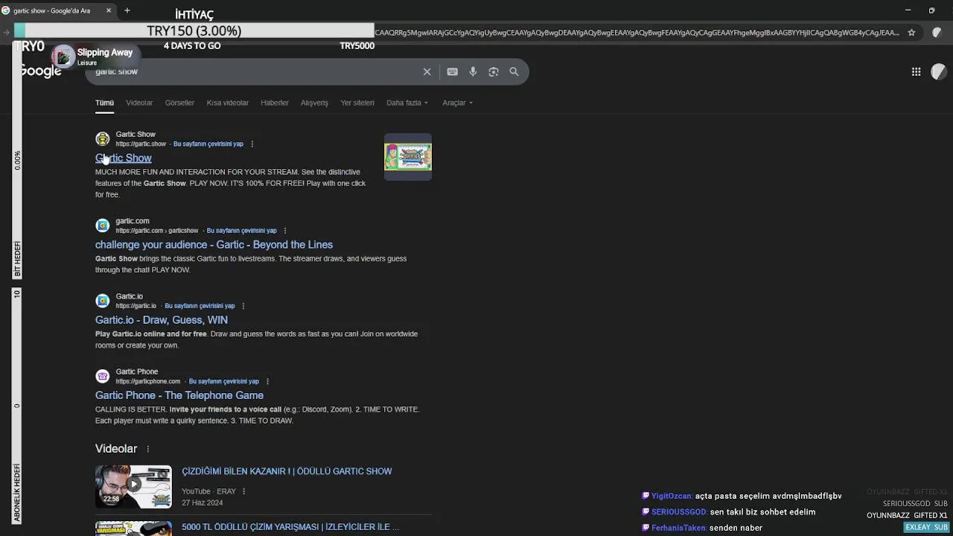Open Google Lens image search icon
The width and height of the screenshot is (953, 536).
pos(494,72)
